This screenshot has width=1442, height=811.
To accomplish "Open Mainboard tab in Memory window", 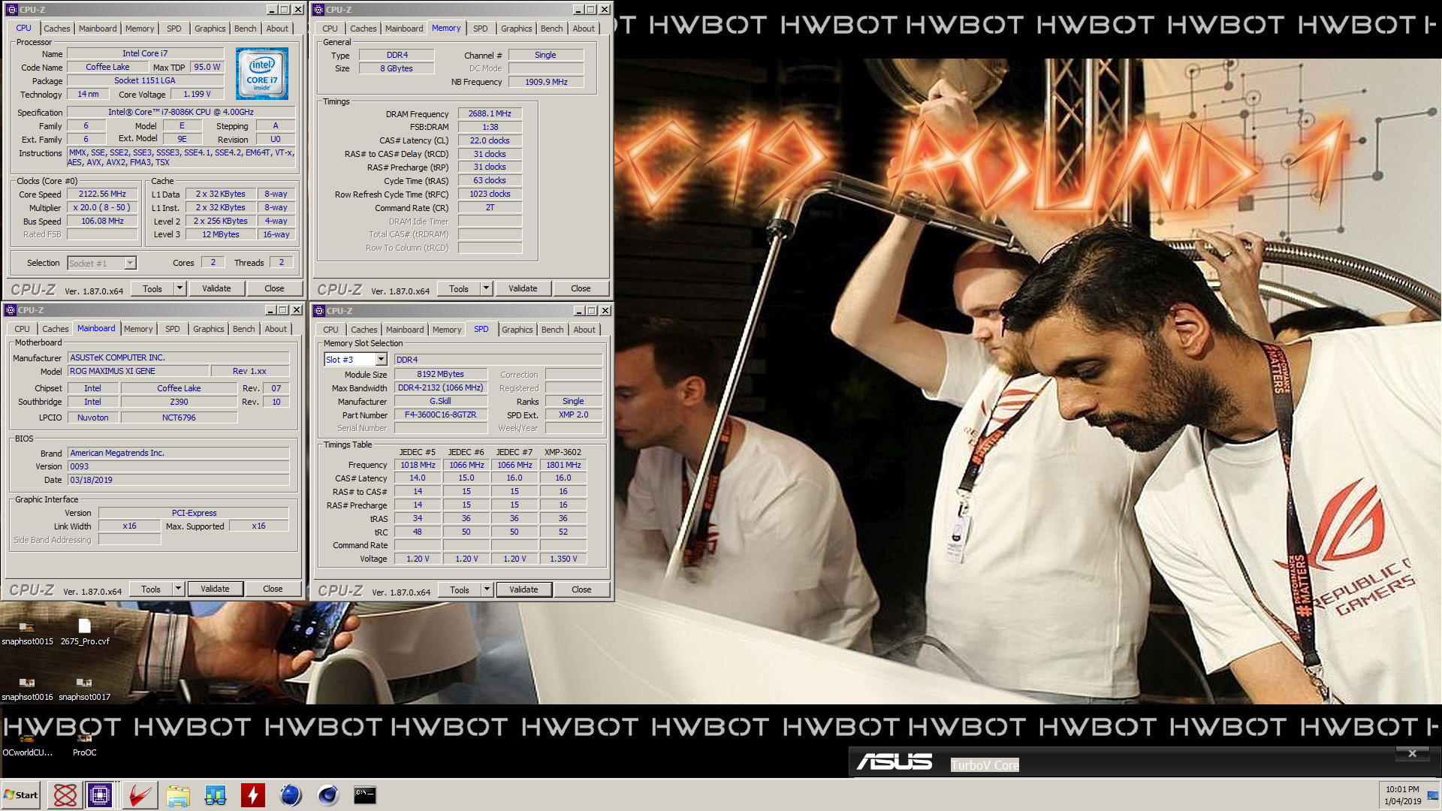I will [404, 29].
